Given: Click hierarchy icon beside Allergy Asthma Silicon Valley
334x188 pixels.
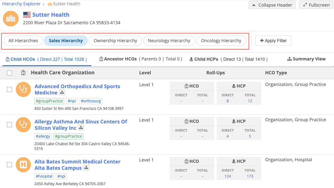Looking at the screenshot, I should pyautogui.click(x=81, y=128).
